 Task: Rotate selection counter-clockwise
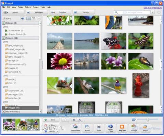tap(74, 120)
